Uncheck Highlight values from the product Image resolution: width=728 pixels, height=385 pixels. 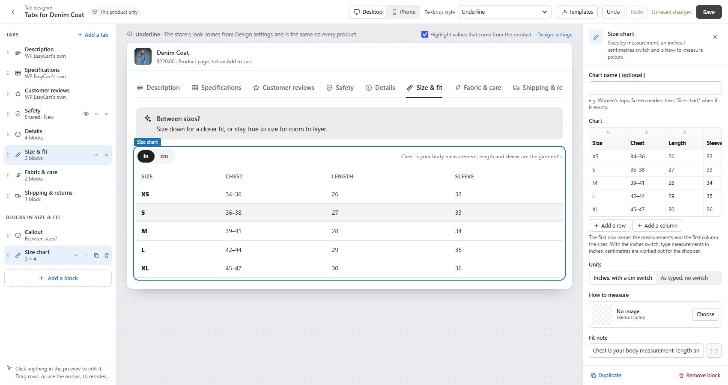click(425, 34)
